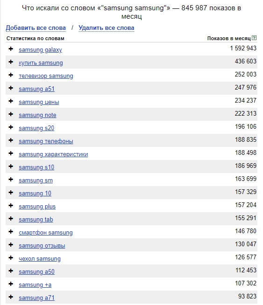Image resolution: width=263 pixels, height=305 pixels.
Task: Add samsung характеристики via plus icon
Action: [x=11, y=153]
